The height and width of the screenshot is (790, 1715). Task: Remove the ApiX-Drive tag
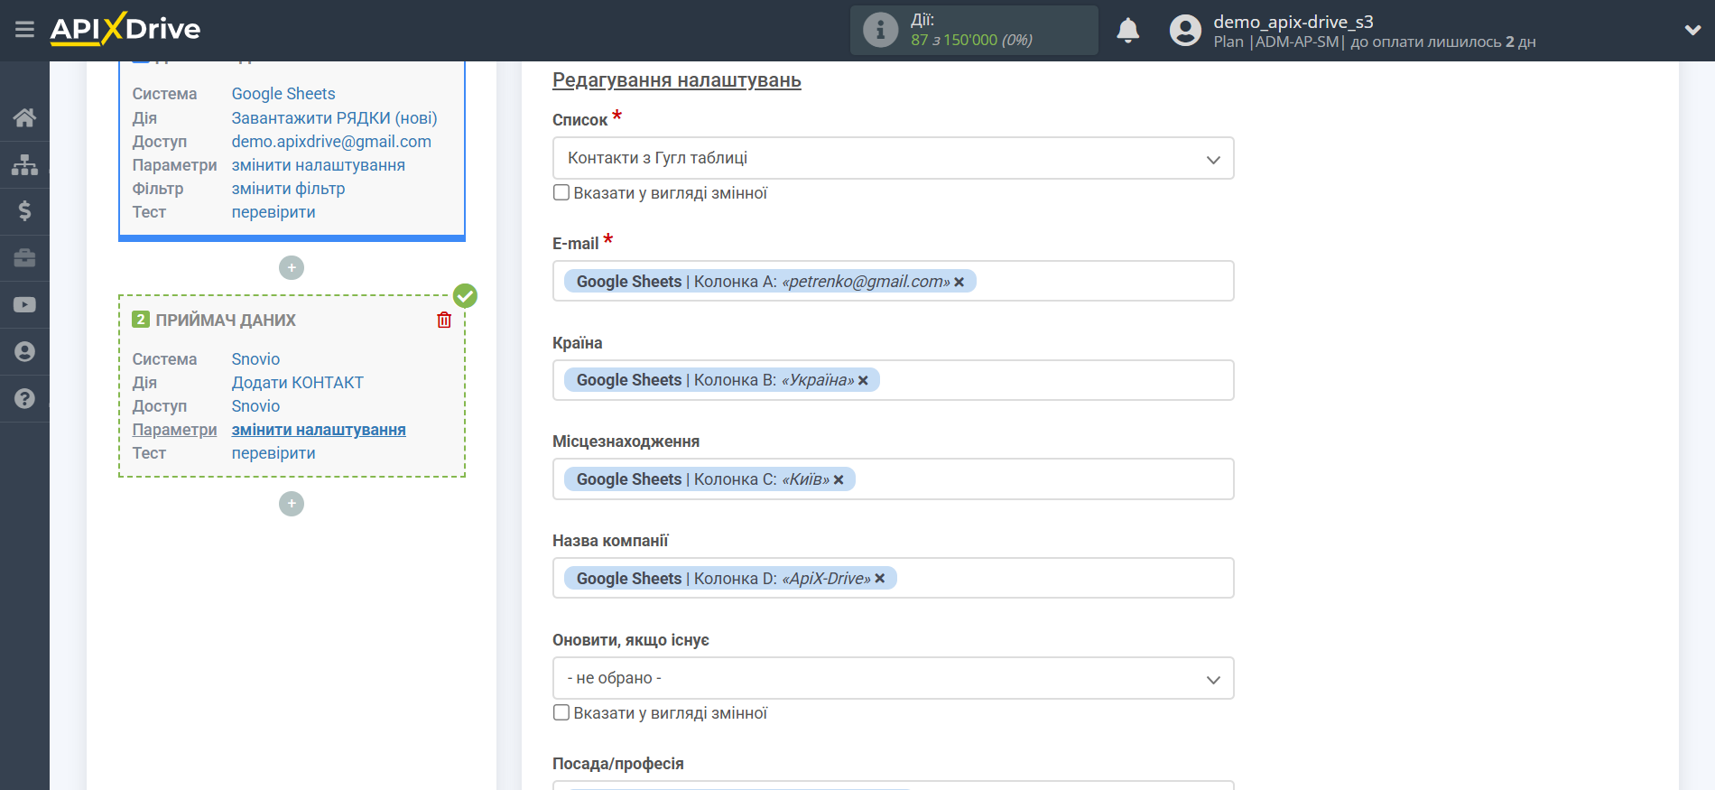(880, 579)
